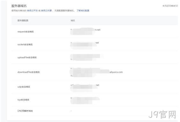Select the socket合法域名 row label

point(25,45)
